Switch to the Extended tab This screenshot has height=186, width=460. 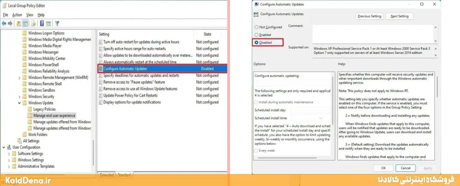coord(106,175)
